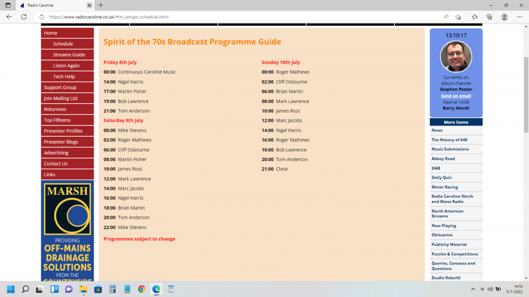
Task: Click the browser profile avatar icon
Action: click(505, 17)
